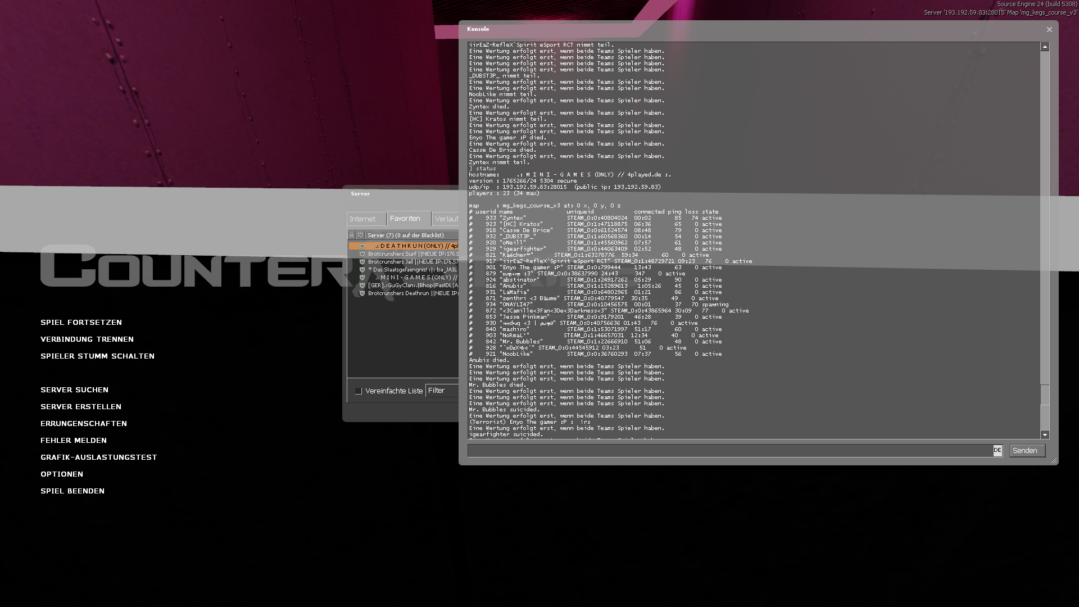The width and height of the screenshot is (1079, 607).
Task: Click Fehler melden menu entry
Action: click(74, 440)
